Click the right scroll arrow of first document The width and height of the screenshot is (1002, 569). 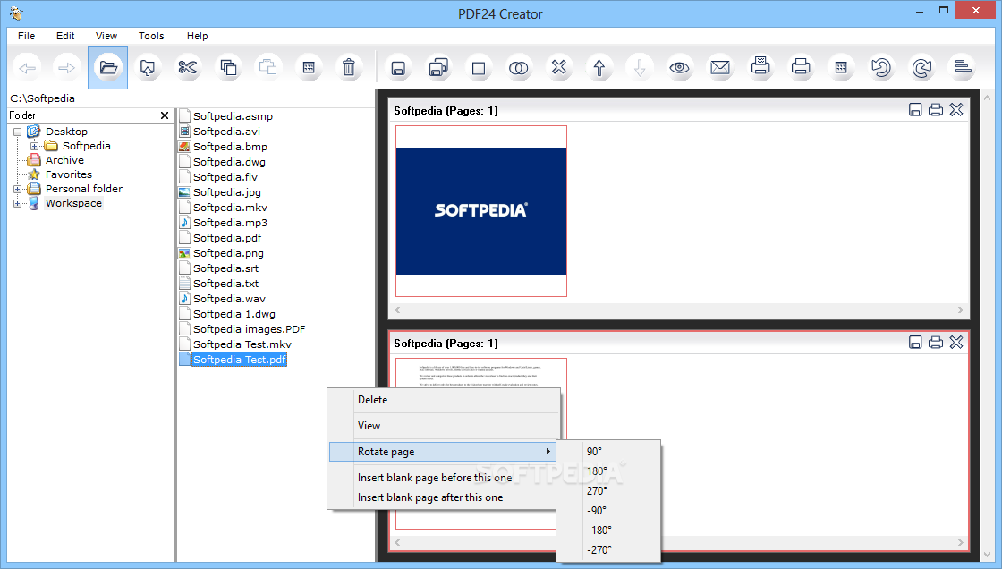(x=961, y=310)
